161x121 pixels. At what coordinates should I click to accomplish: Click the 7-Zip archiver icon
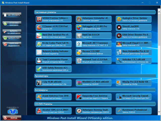click(x=39, y=83)
